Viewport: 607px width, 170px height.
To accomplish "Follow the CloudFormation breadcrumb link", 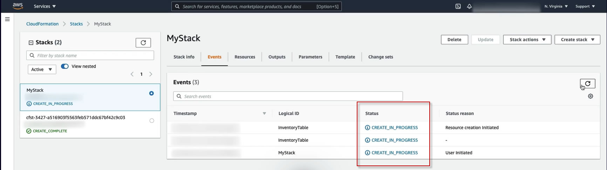I will point(42,24).
